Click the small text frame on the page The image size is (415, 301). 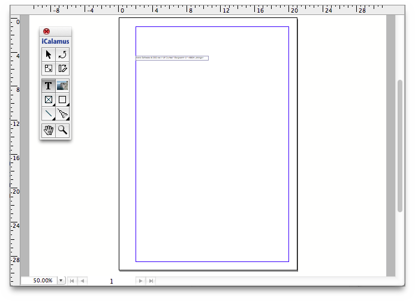point(172,58)
